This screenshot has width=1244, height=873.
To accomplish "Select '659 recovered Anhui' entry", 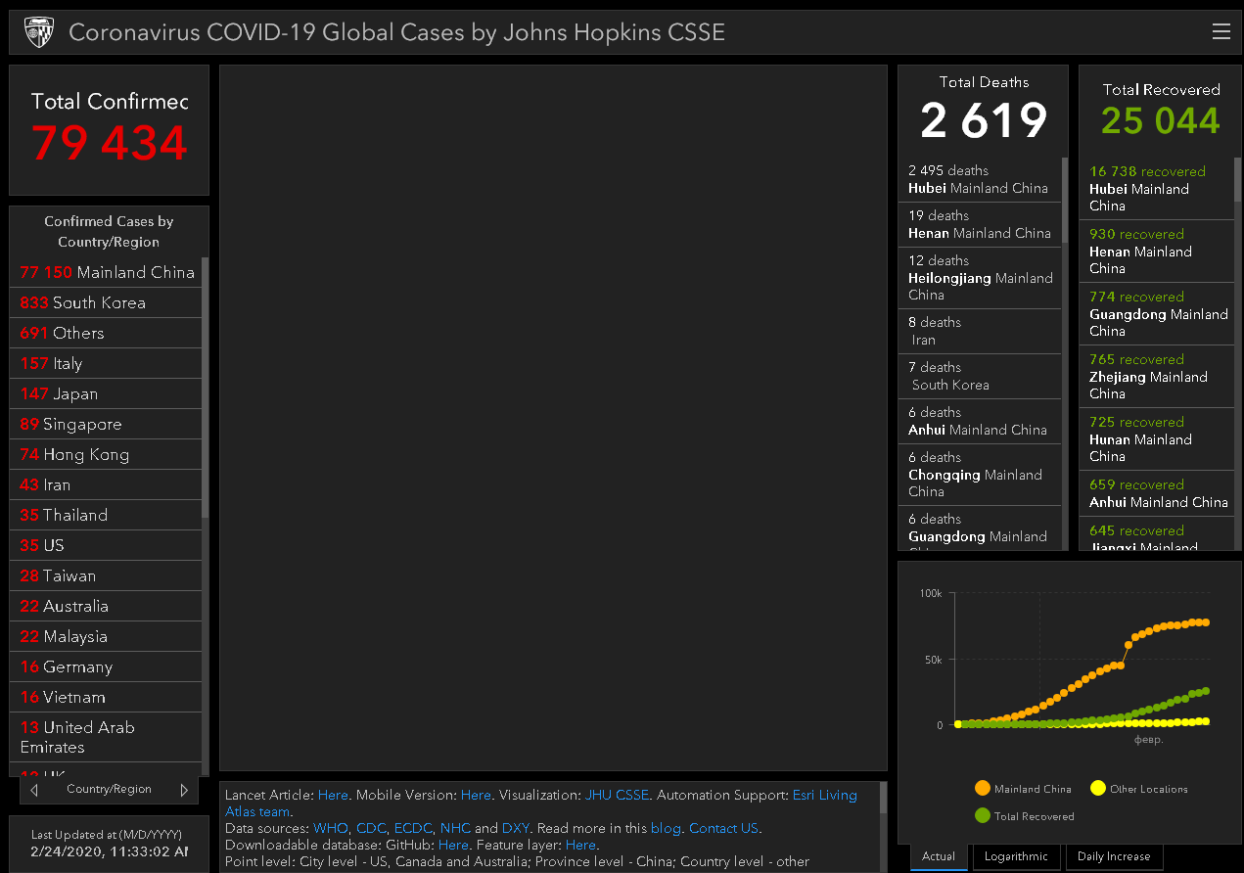I will (x=1157, y=492).
